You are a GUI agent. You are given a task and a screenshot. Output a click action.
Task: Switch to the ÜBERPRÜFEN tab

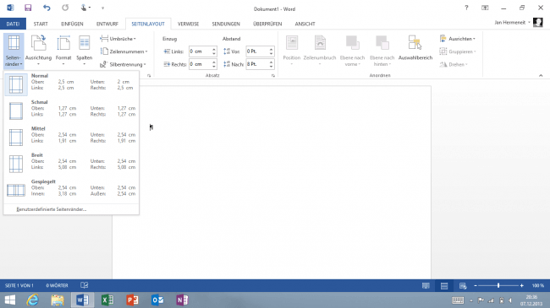(x=267, y=24)
